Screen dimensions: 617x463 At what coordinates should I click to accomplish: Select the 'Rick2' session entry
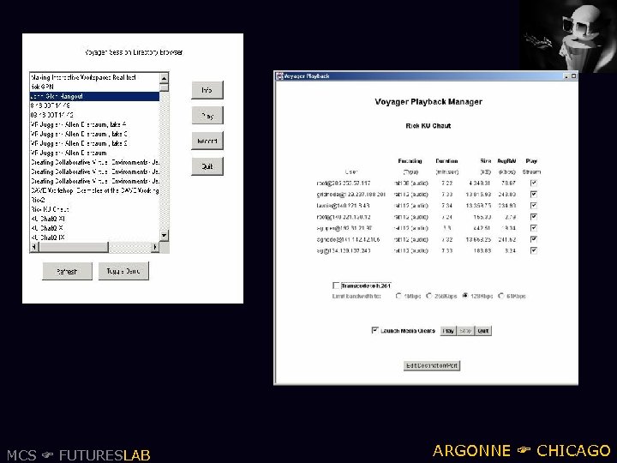pos(94,200)
